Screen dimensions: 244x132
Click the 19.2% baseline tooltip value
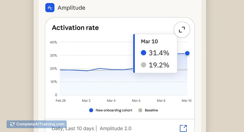pos(159,65)
